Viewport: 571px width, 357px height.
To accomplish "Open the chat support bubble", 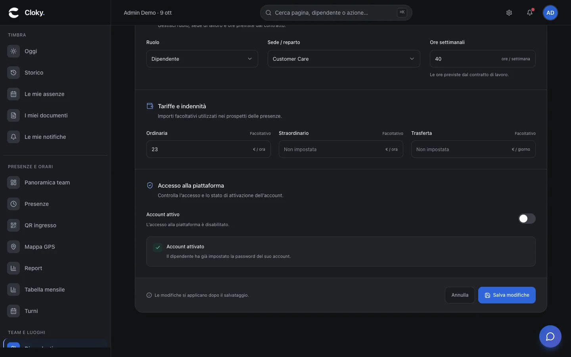I will point(550,336).
